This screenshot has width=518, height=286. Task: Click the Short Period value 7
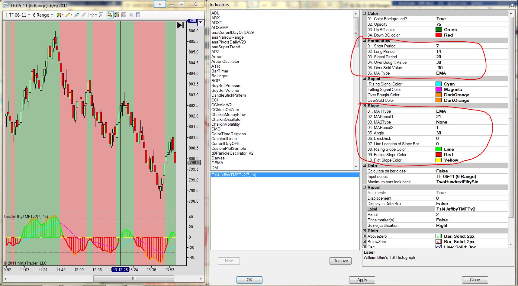(x=471, y=46)
